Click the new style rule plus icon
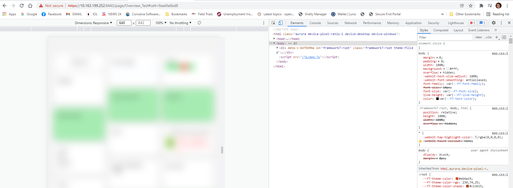Image resolution: width=513 pixels, height=188 pixels. pyautogui.click(x=497, y=37)
